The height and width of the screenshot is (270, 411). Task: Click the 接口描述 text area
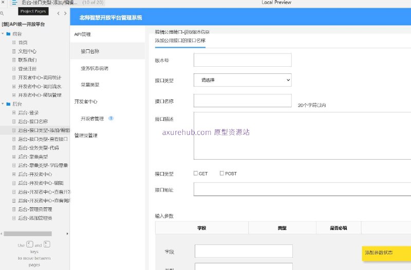pyautogui.click(x=302, y=136)
